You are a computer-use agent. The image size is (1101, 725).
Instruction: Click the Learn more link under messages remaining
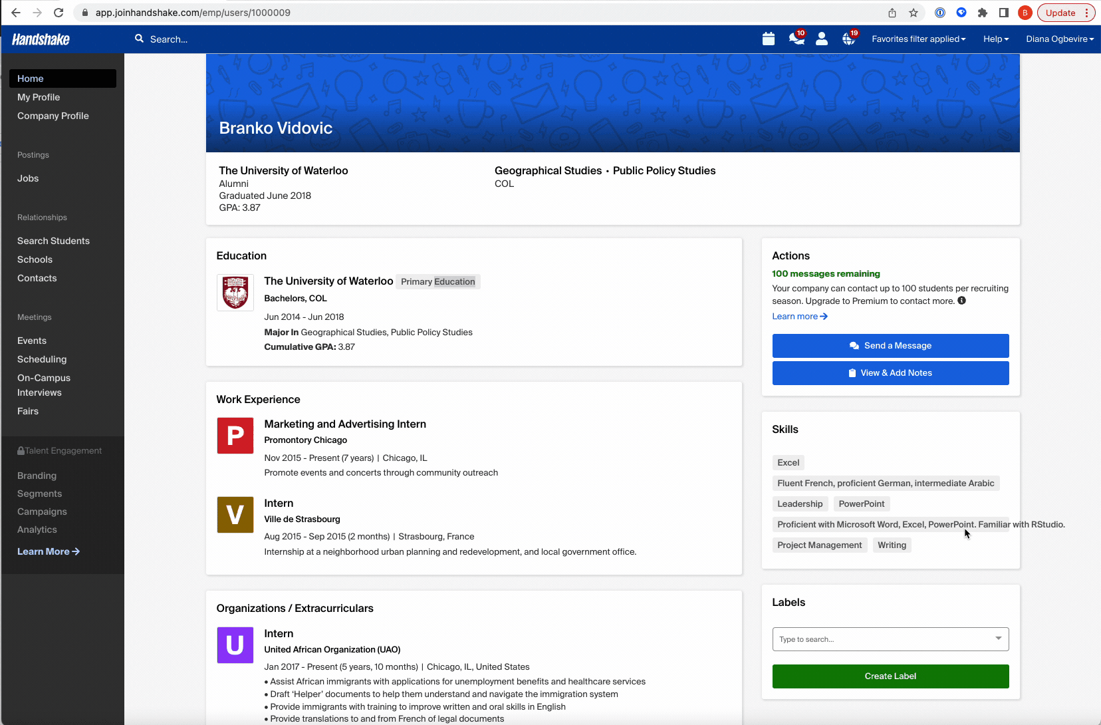(x=795, y=316)
